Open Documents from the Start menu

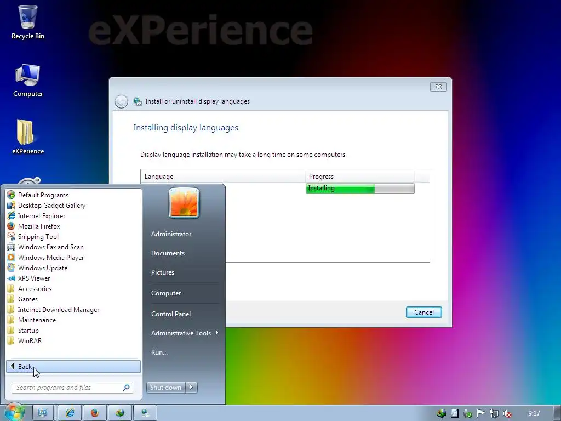(168, 253)
